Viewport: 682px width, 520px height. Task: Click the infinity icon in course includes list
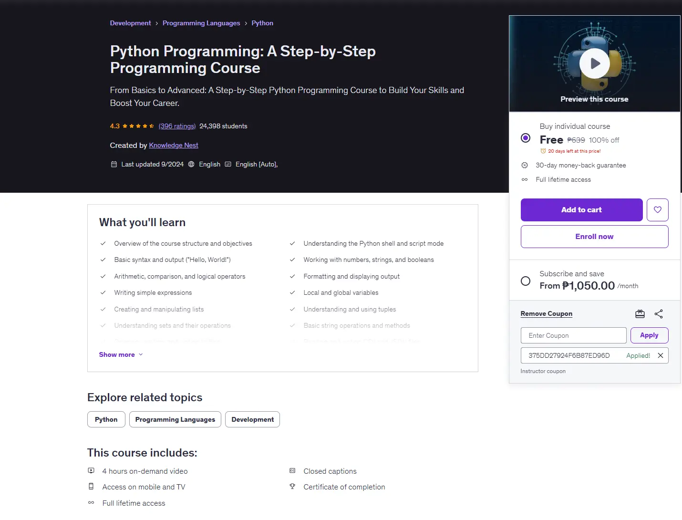[x=91, y=503]
